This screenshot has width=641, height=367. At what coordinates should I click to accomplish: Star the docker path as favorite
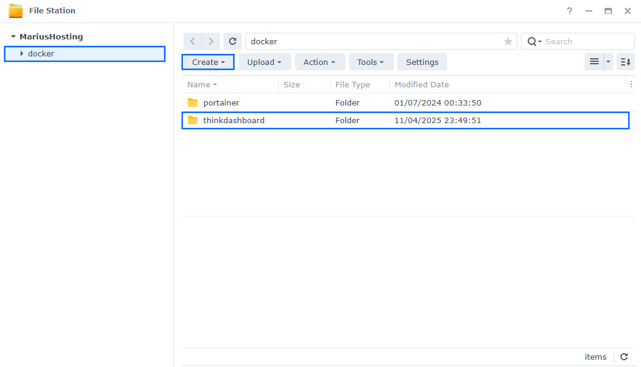(x=508, y=41)
